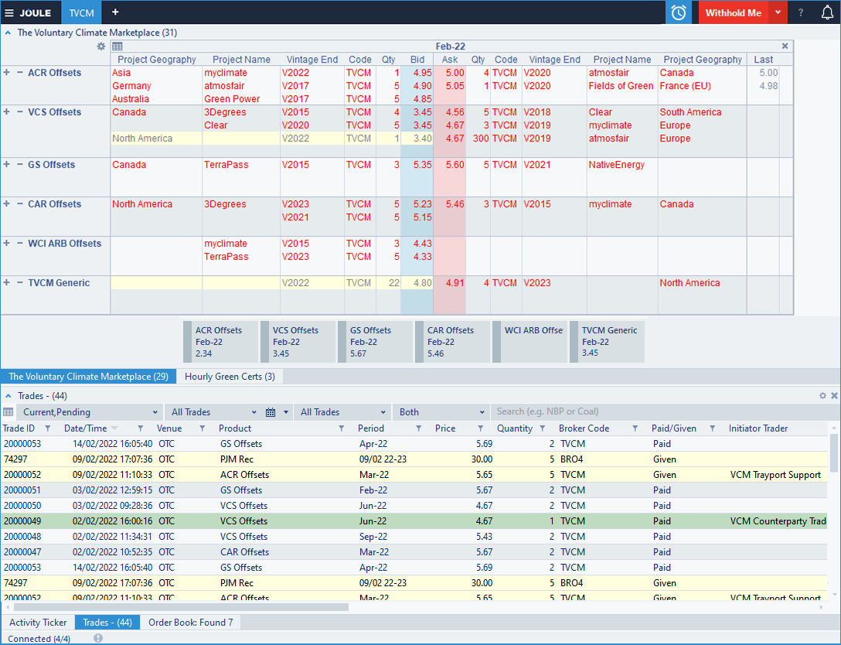
Task: Filter the Product column
Action: tap(341, 428)
